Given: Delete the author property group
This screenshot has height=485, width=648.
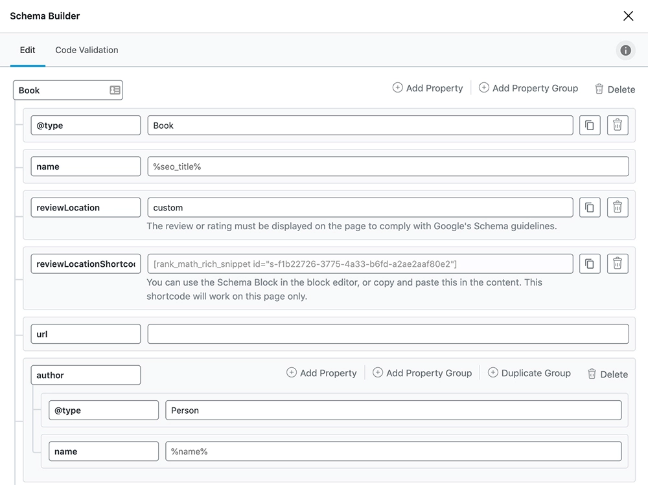Looking at the screenshot, I should pyautogui.click(x=608, y=374).
